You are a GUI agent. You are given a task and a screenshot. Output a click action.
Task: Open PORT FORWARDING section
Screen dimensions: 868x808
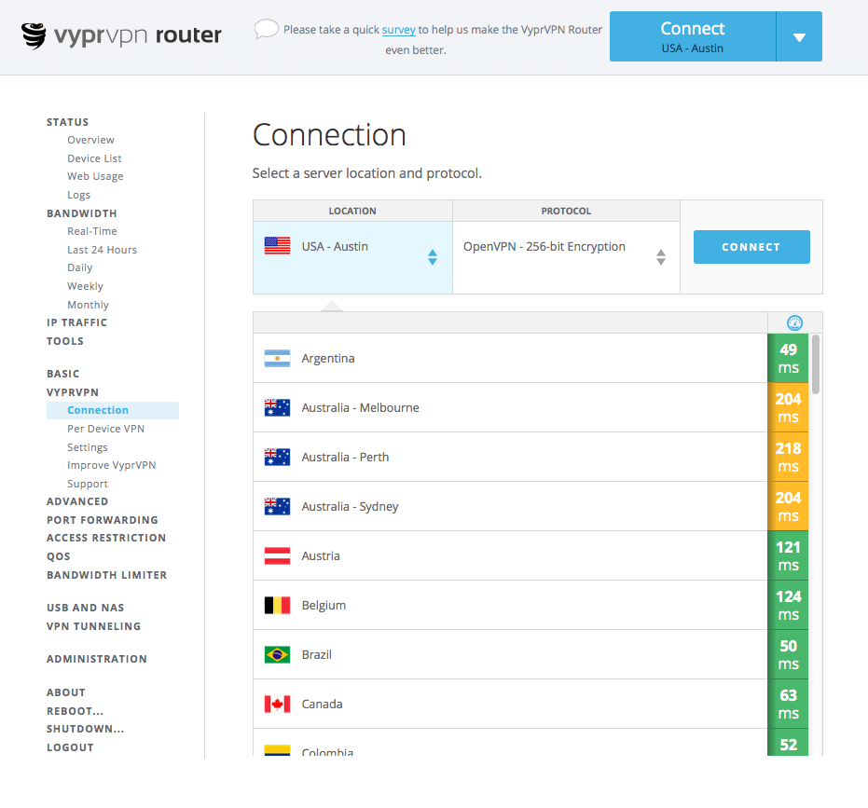[103, 520]
